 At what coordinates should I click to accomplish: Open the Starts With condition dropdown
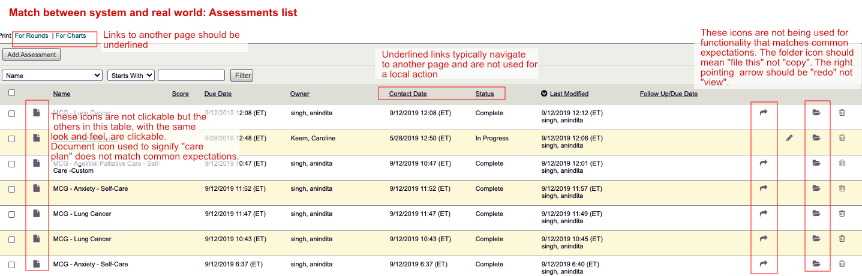(x=131, y=76)
